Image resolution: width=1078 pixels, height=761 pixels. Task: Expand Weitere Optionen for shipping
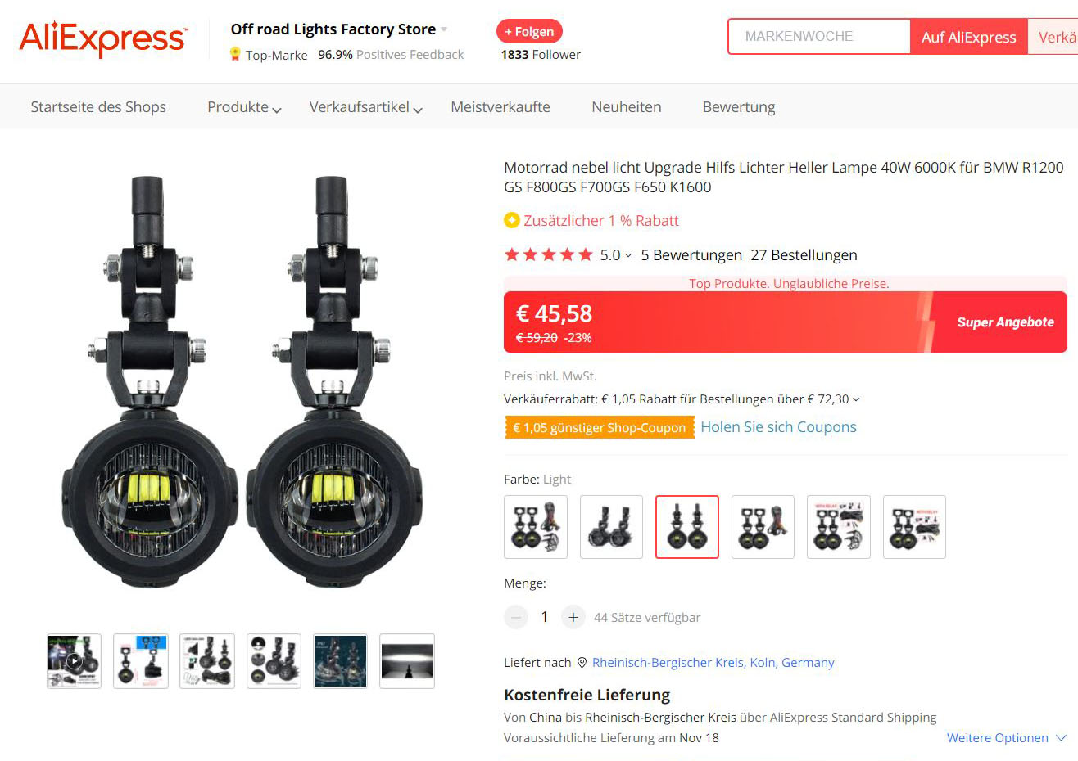[1007, 737]
